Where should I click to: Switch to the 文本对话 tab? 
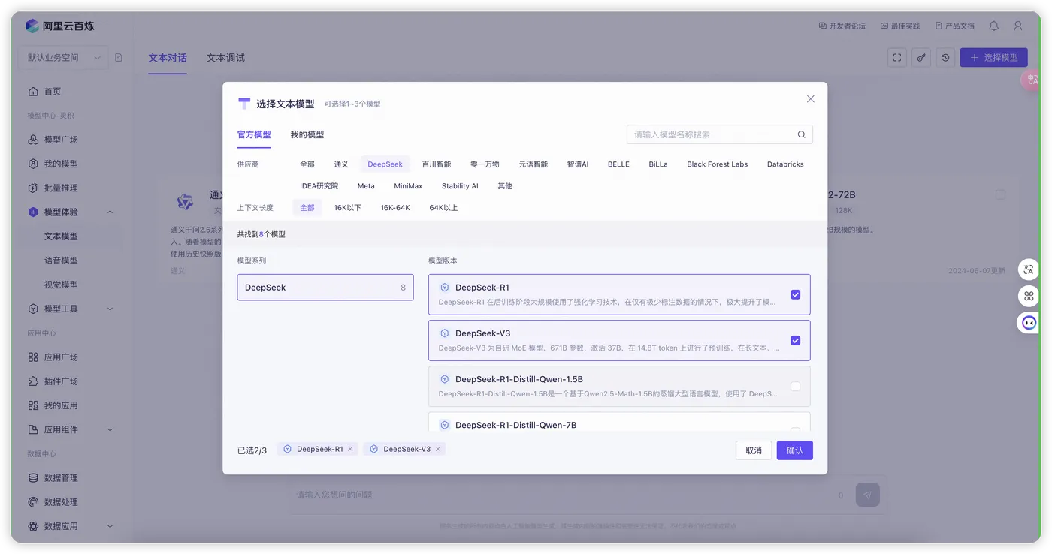[168, 58]
